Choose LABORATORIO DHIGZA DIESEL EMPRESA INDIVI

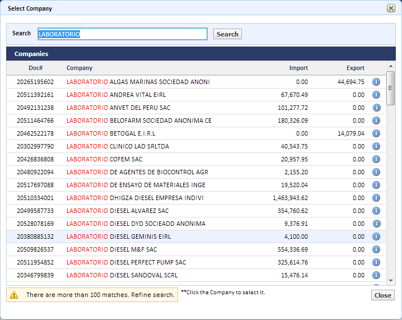[135, 198]
